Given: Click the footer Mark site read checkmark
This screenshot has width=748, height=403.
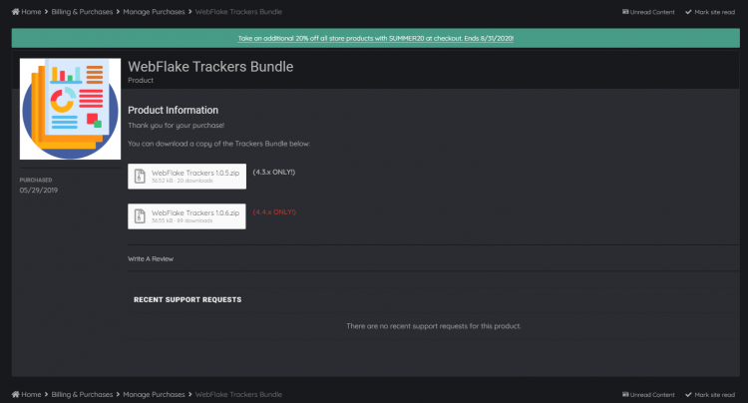Looking at the screenshot, I should click(x=688, y=394).
